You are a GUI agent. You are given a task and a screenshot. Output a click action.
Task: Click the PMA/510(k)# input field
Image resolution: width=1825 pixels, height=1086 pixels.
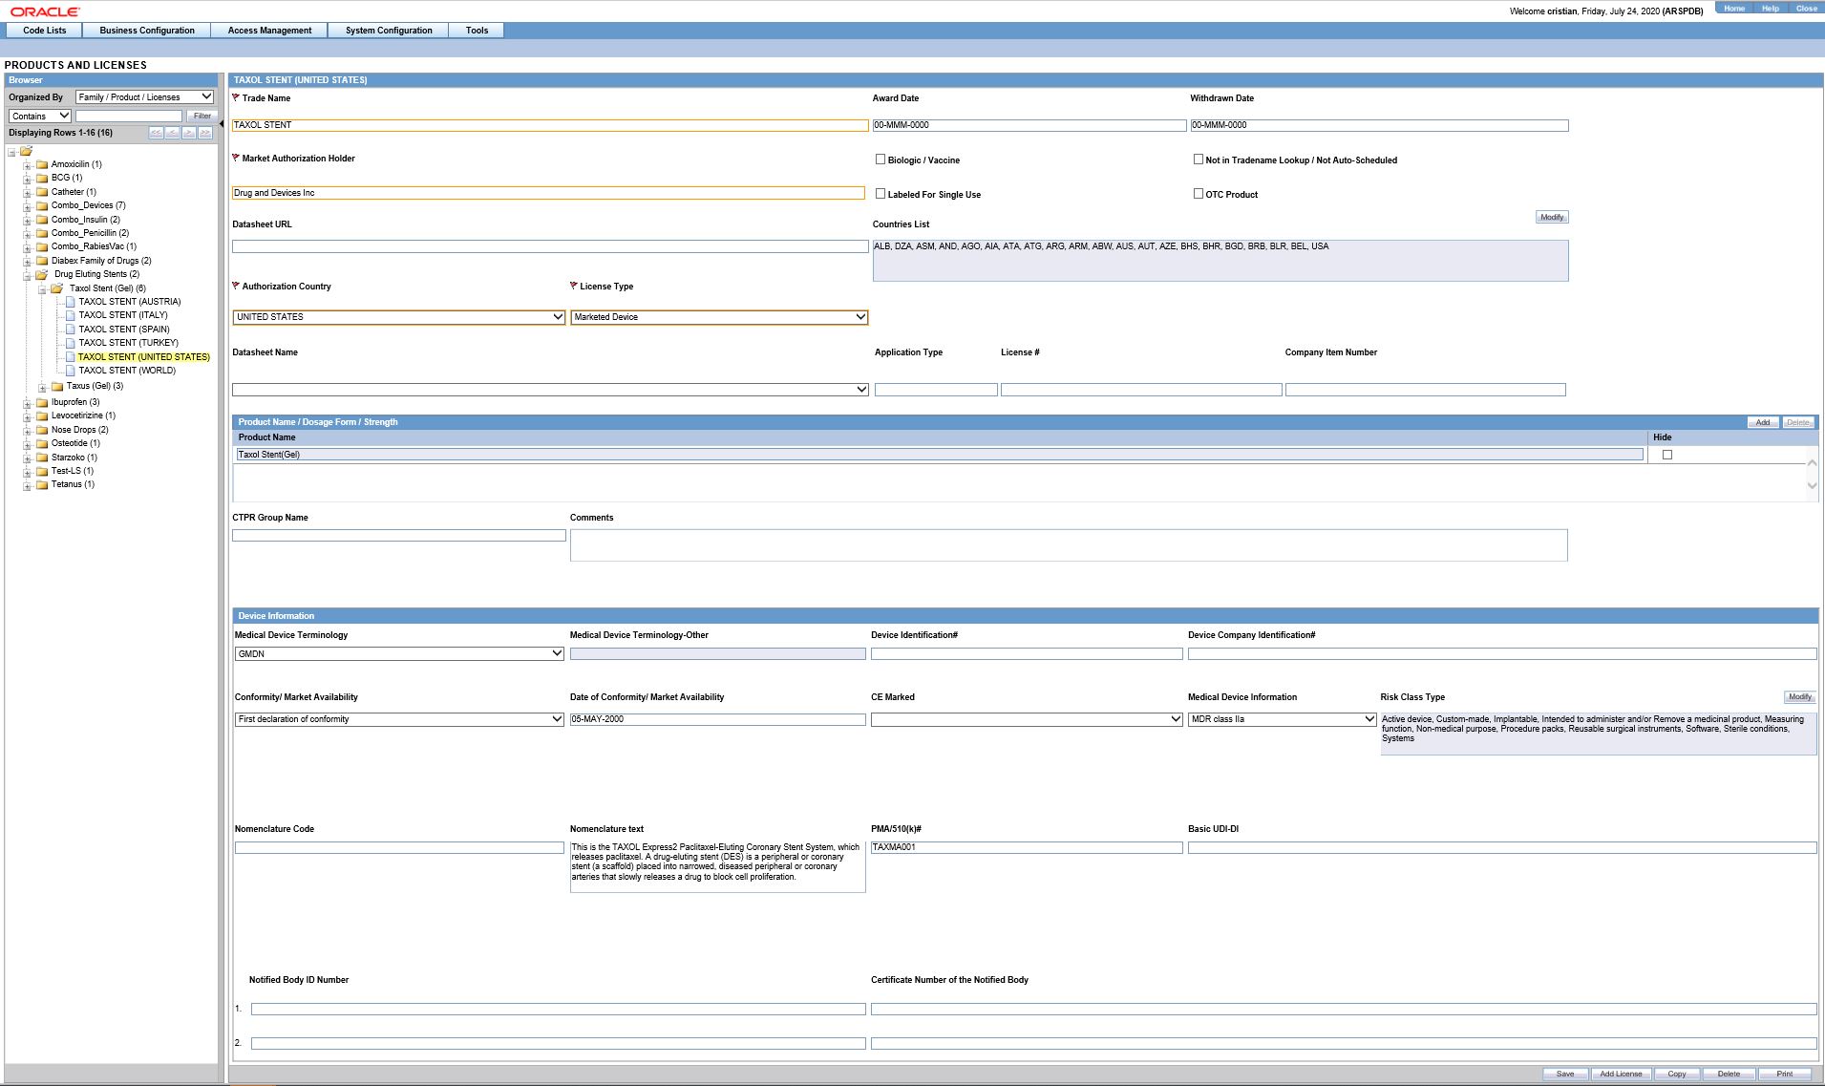point(1027,847)
